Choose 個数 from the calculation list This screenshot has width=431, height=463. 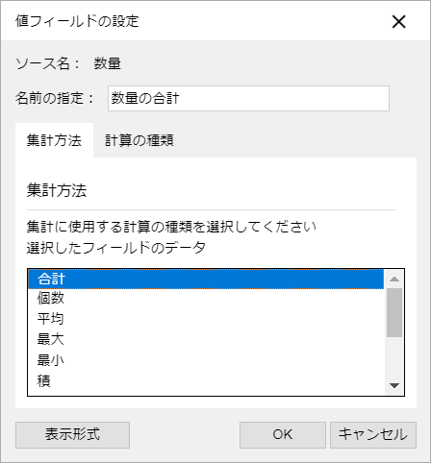coord(206,299)
